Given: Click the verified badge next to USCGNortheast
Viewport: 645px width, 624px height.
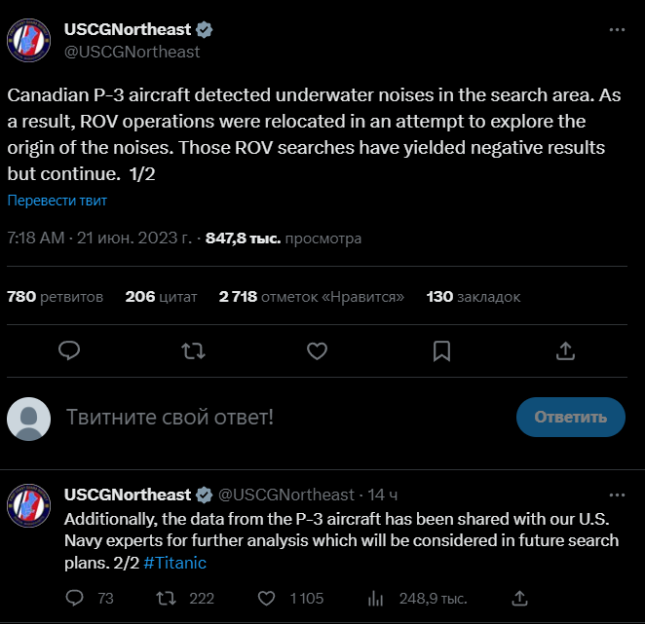Looking at the screenshot, I should pyautogui.click(x=205, y=30).
